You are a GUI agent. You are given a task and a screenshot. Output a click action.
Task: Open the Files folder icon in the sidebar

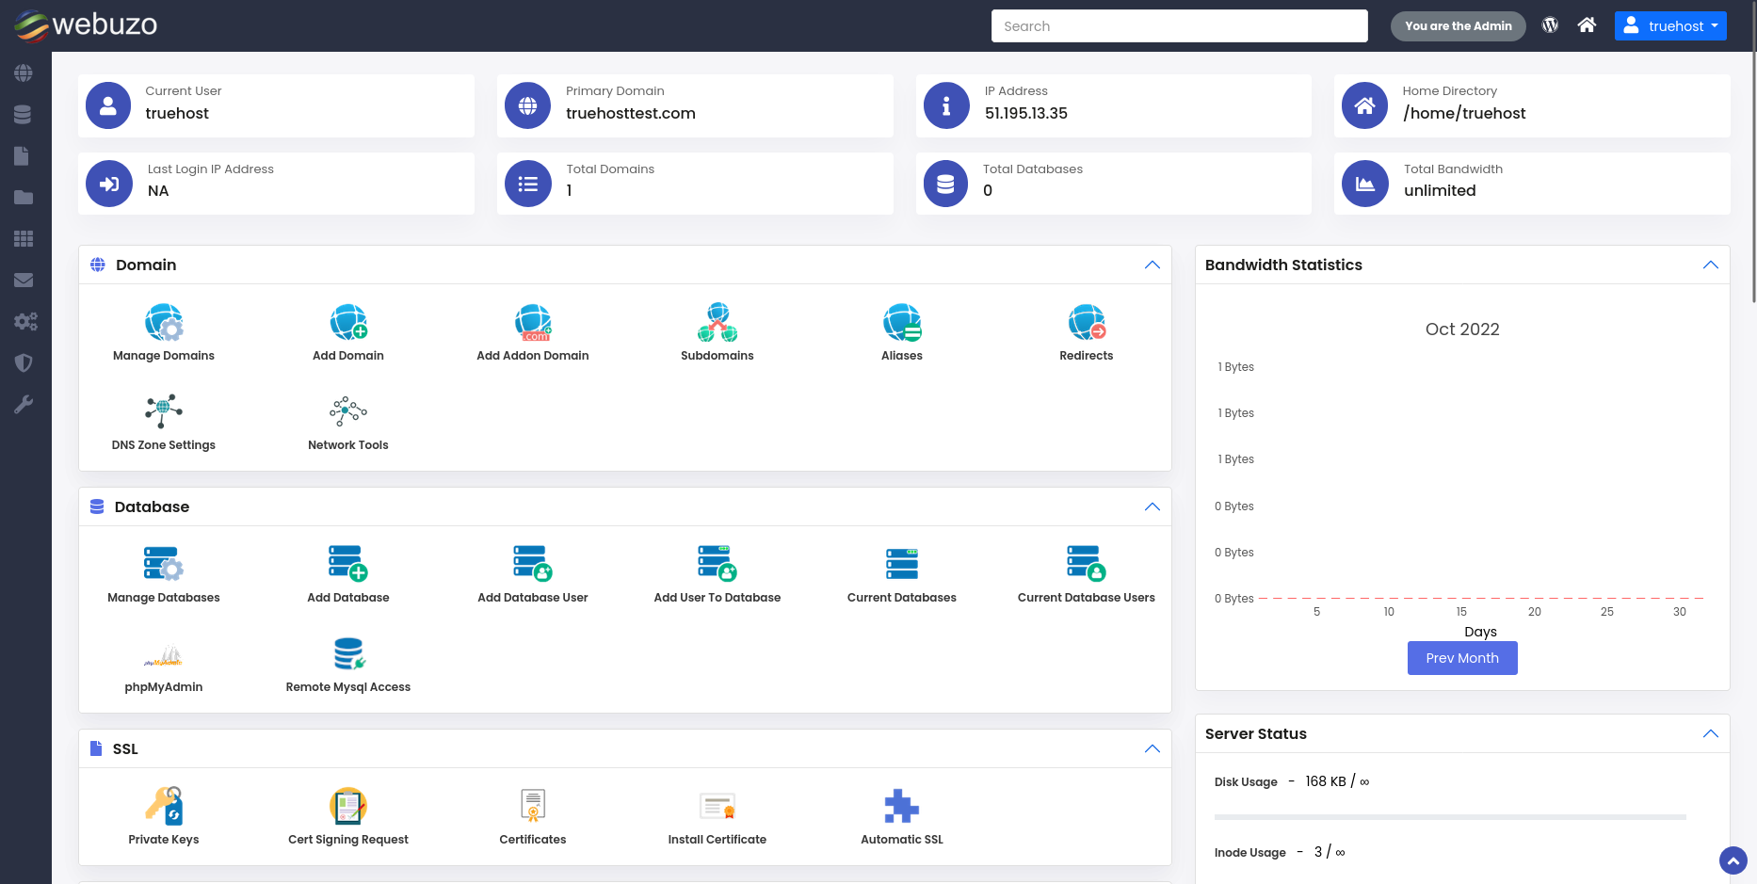[x=24, y=197]
